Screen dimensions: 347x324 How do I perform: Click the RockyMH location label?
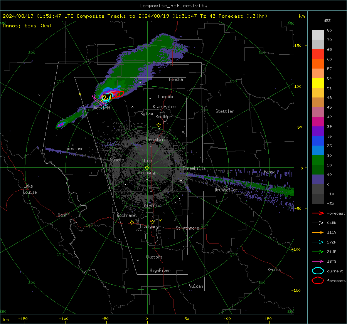tap(102, 108)
